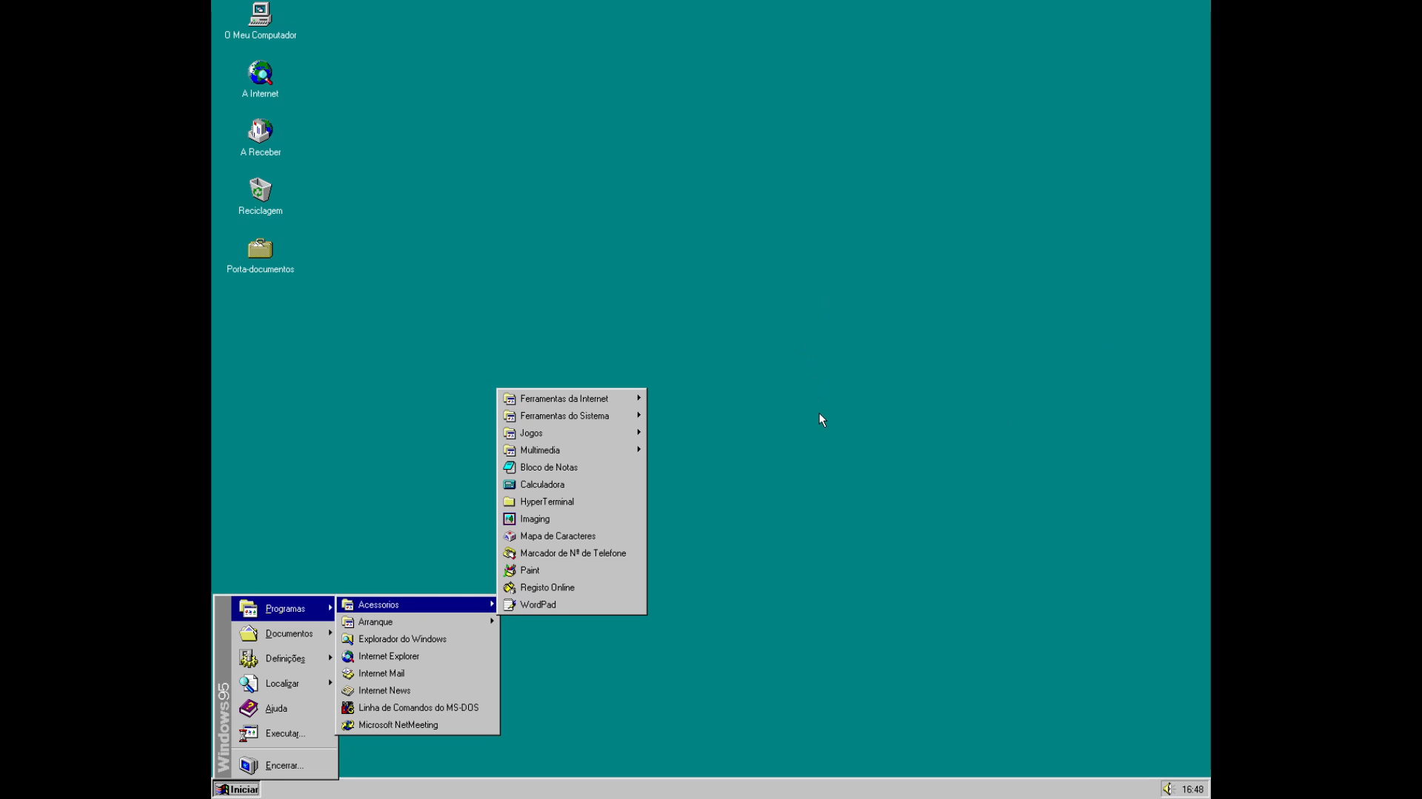
Task: Select the Definições menu entry
Action: click(284, 658)
